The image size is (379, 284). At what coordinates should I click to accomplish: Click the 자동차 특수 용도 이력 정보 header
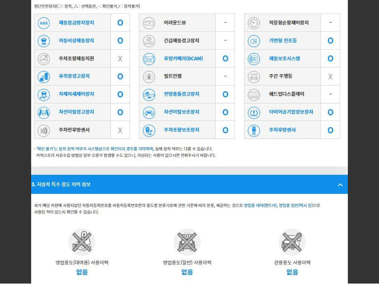point(61,184)
